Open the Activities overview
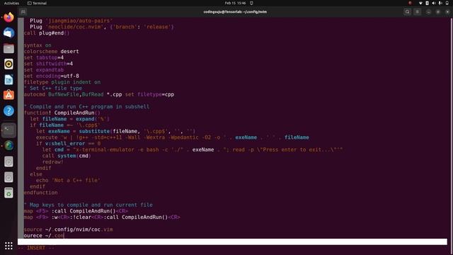Screen dimensions: 453x255 tap(11, 3)
